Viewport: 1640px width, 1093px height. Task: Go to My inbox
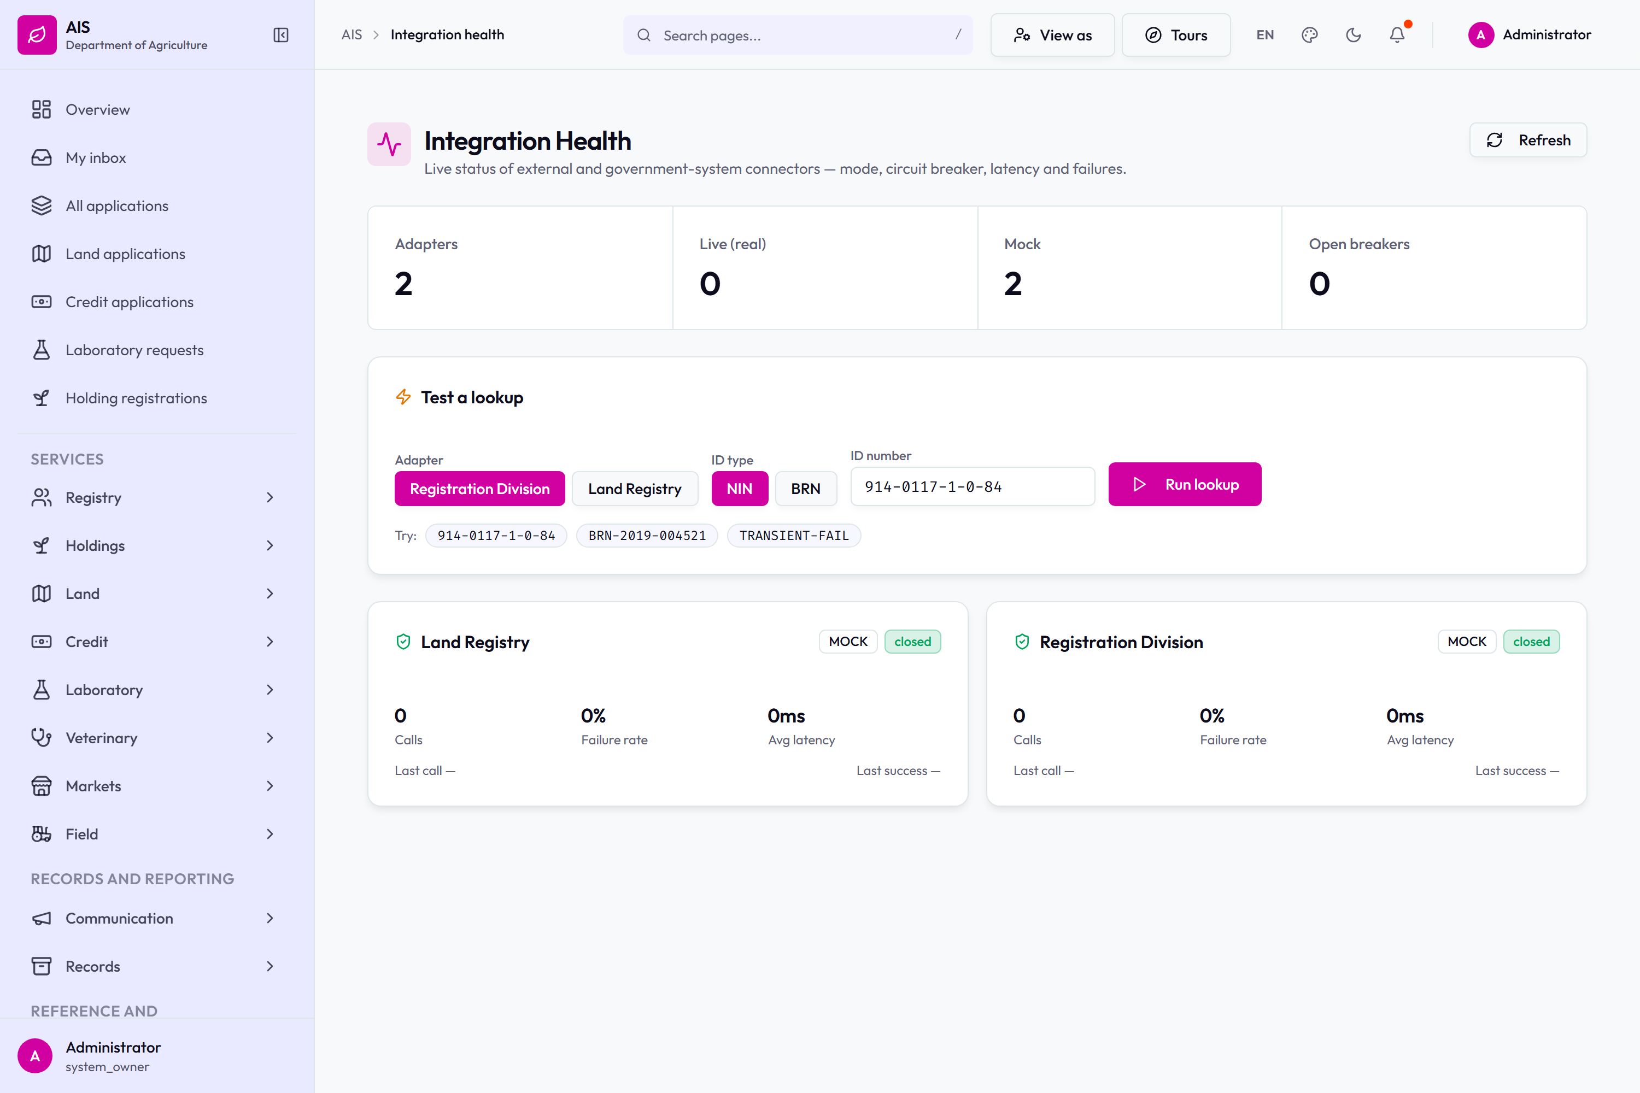(156, 157)
